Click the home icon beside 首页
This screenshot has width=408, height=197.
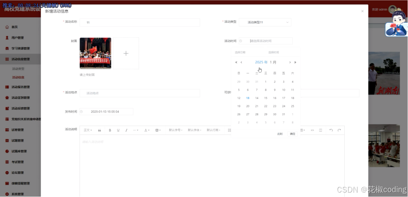[7, 27]
